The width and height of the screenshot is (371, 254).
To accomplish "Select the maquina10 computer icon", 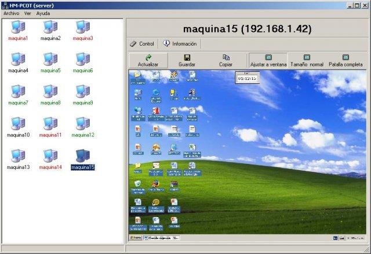I will click(x=18, y=124).
